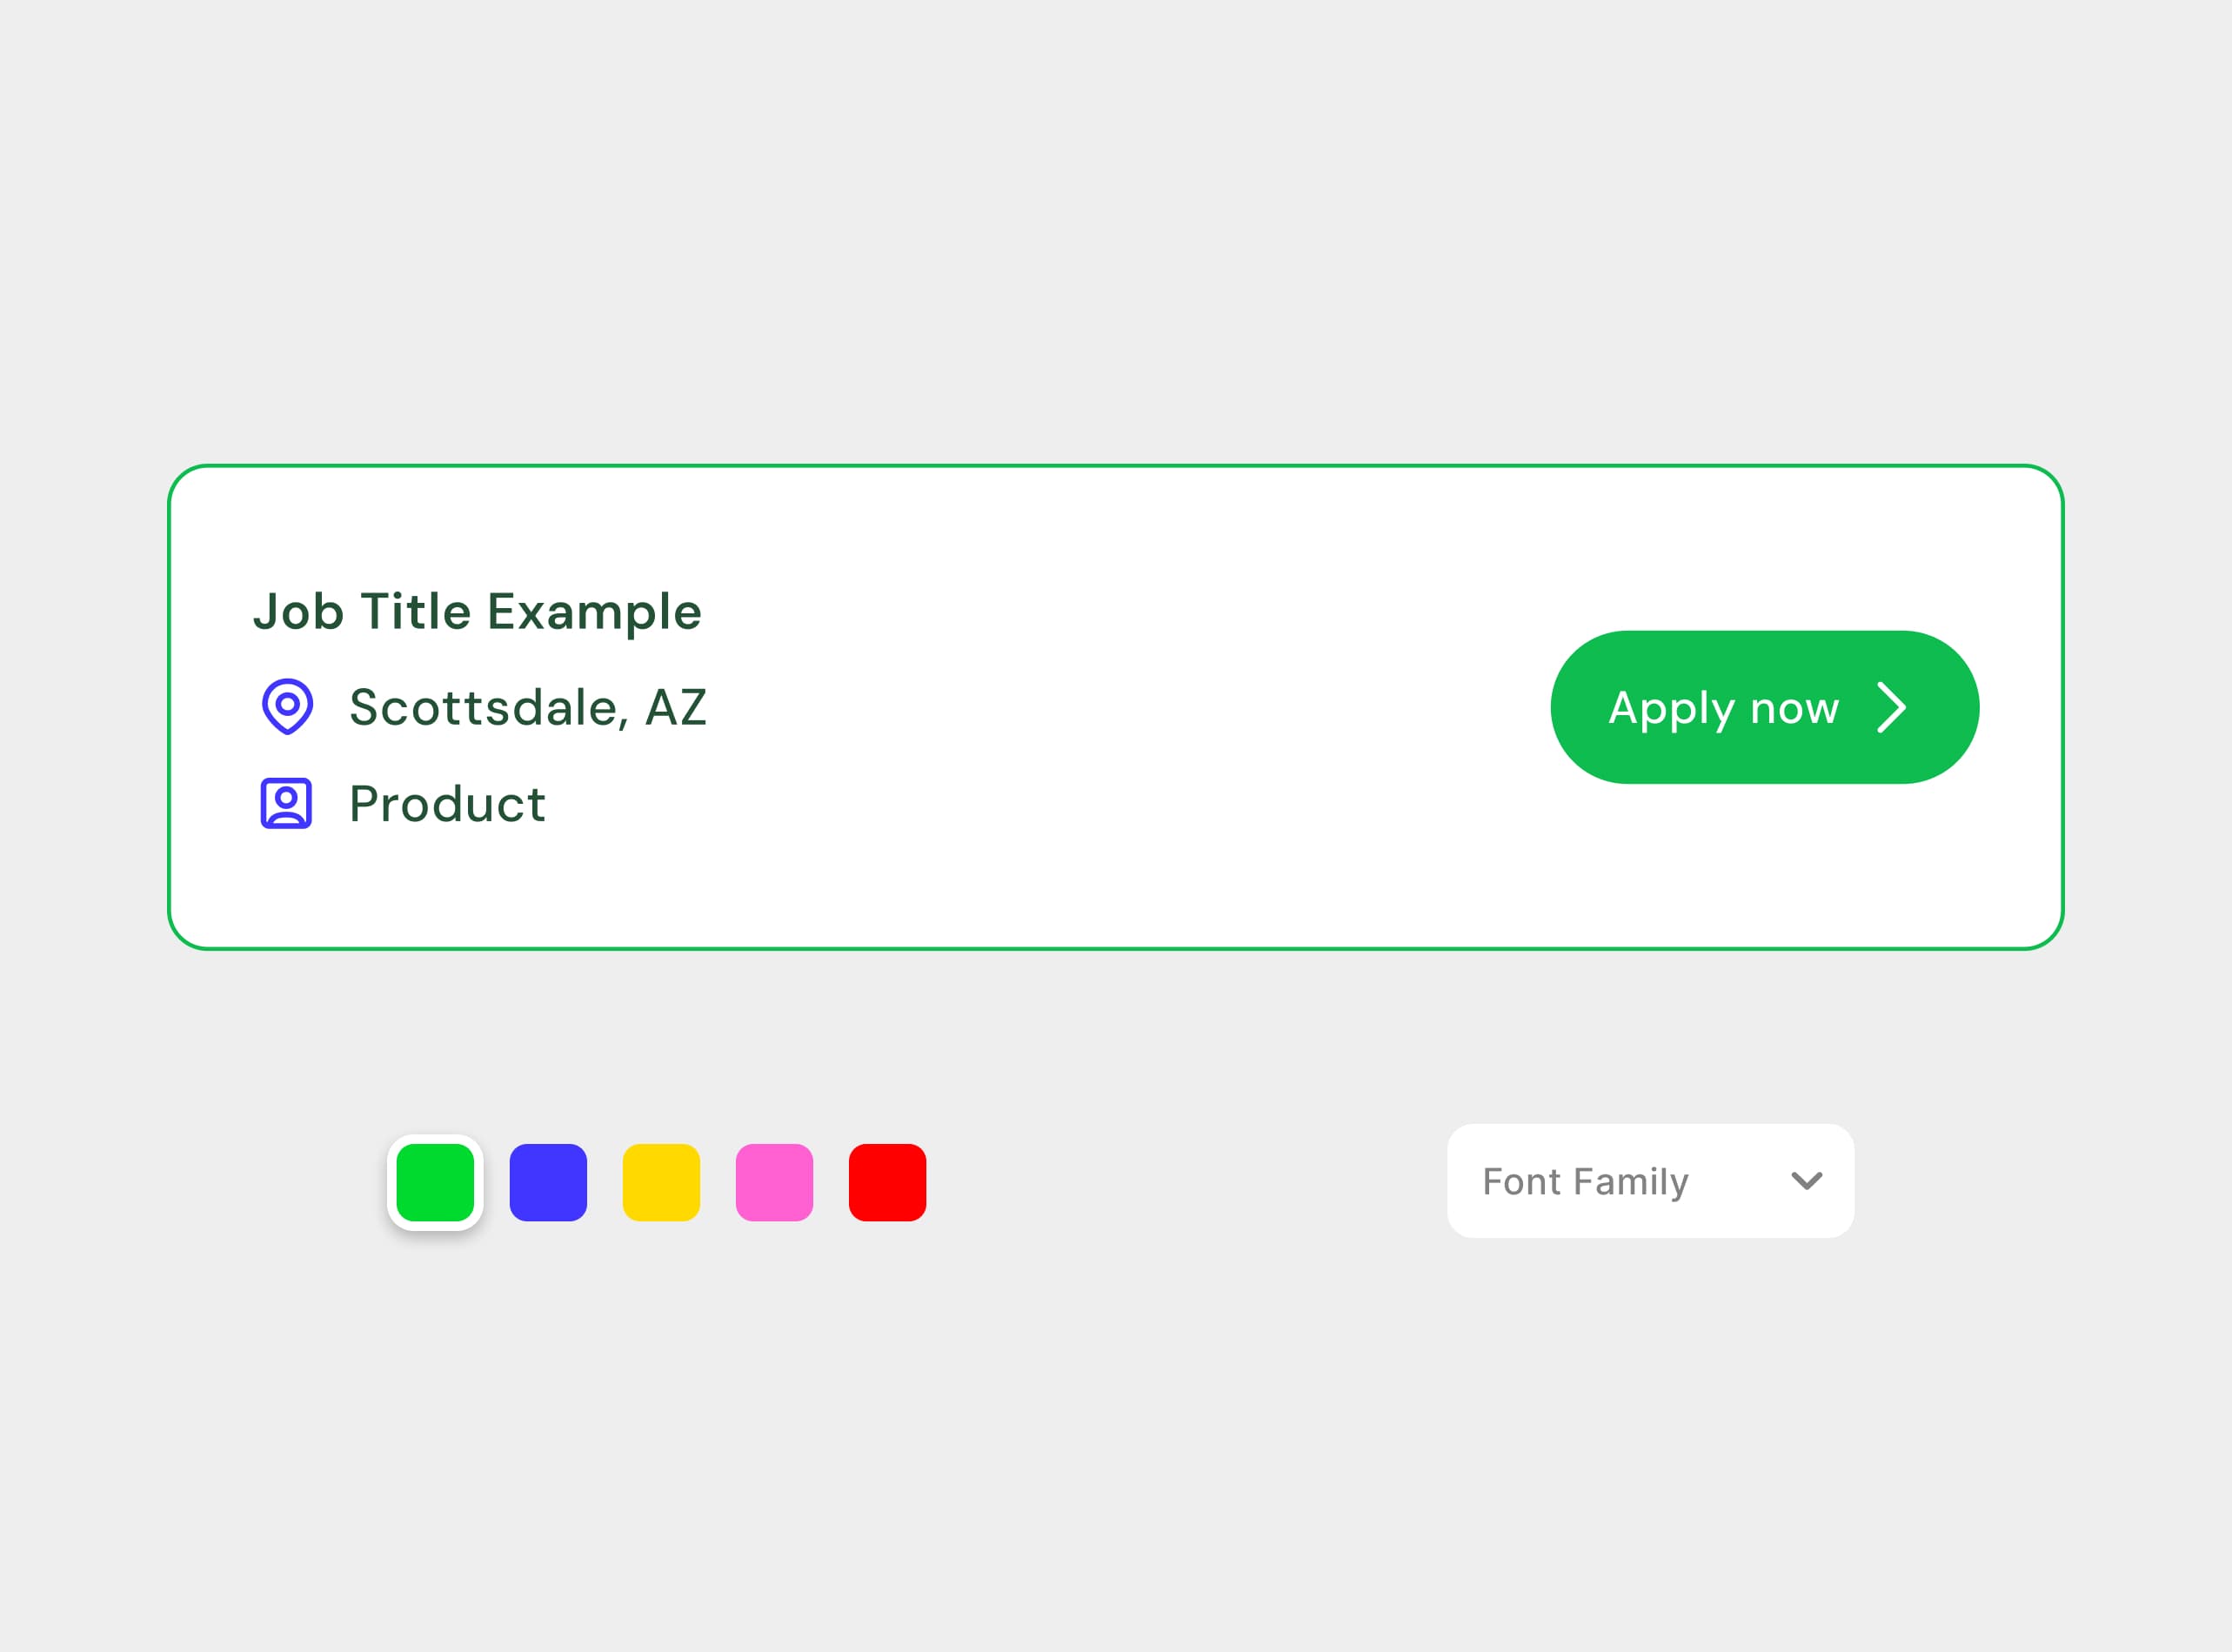
Task: Expand the Font Family chevron arrow
Action: [1806, 1181]
